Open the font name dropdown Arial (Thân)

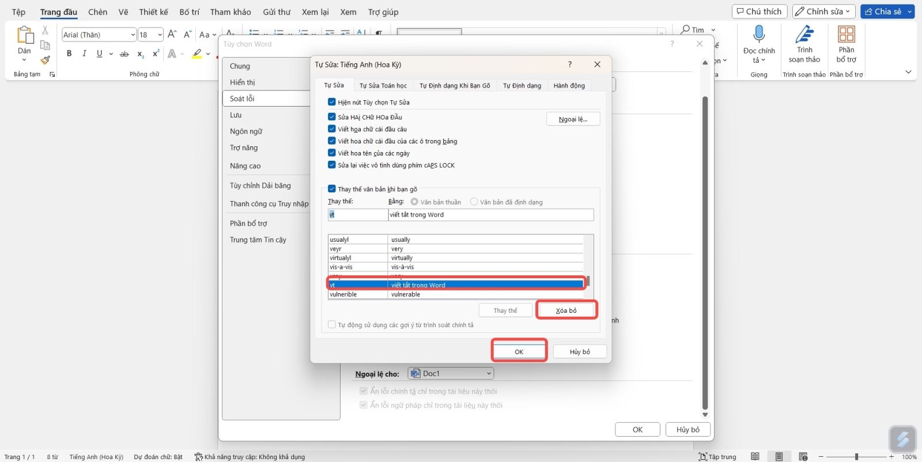coord(133,35)
